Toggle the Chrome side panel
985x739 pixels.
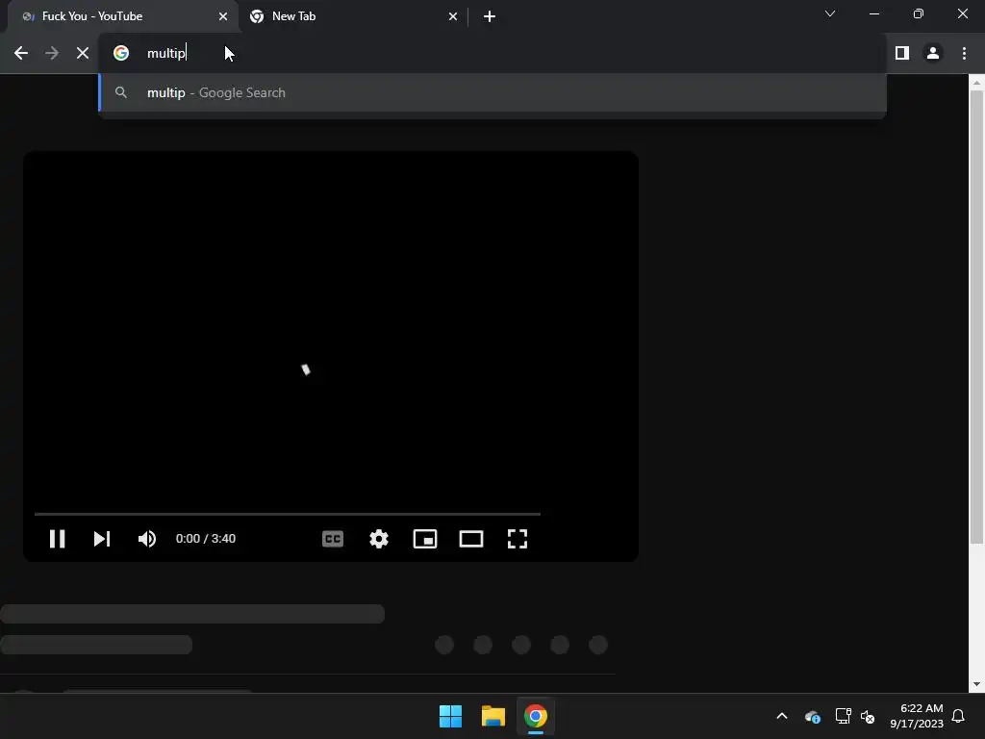902,53
